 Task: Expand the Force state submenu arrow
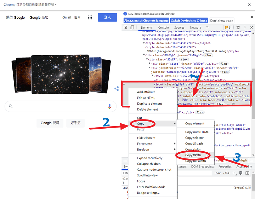coord(175,144)
